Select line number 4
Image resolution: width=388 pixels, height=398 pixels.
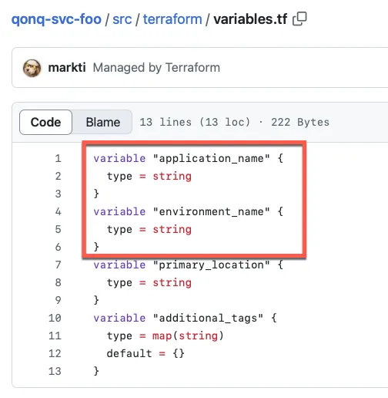coord(58,211)
